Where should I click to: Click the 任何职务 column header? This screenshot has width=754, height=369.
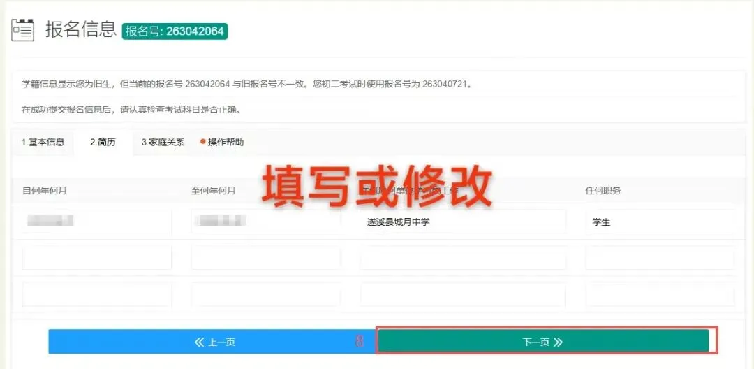(603, 191)
